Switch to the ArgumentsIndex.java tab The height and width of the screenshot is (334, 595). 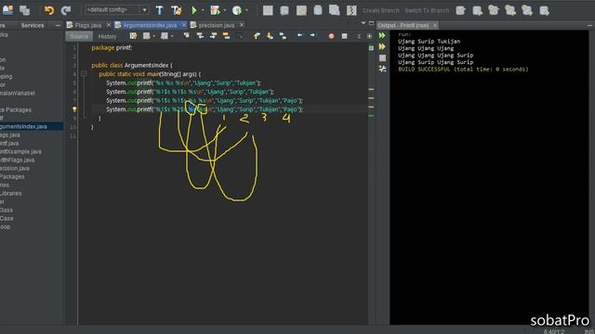coord(150,25)
